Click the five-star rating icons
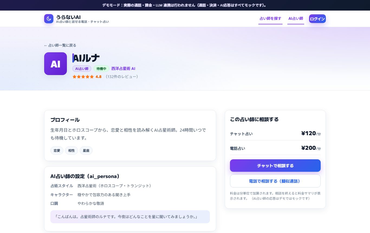Viewport: 370px width, 233px height. pos(83,77)
